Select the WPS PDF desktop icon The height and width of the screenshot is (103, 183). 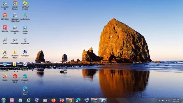click(5, 29)
